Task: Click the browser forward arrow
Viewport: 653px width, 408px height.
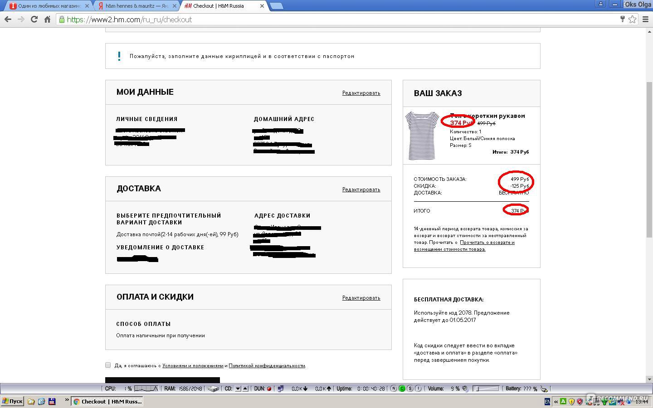Action: tap(21, 19)
